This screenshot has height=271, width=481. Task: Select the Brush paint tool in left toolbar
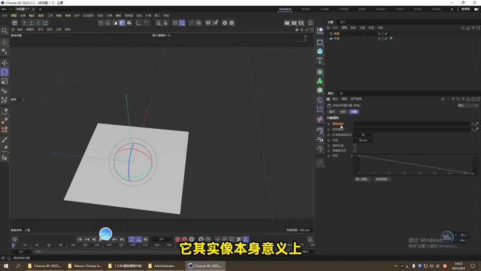coord(4,140)
